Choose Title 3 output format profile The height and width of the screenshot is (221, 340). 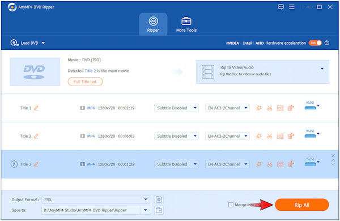312,162
